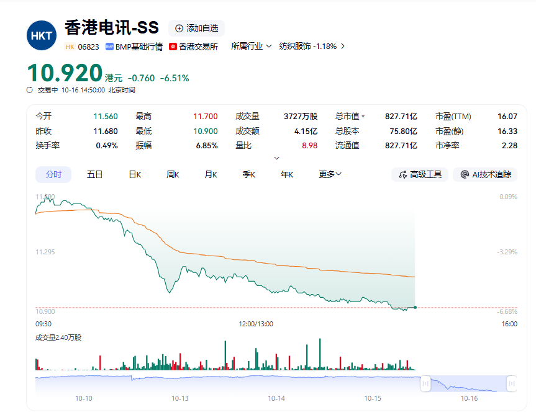Switch to the 月K chart tab
536x415 pixels.
[x=211, y=175]
